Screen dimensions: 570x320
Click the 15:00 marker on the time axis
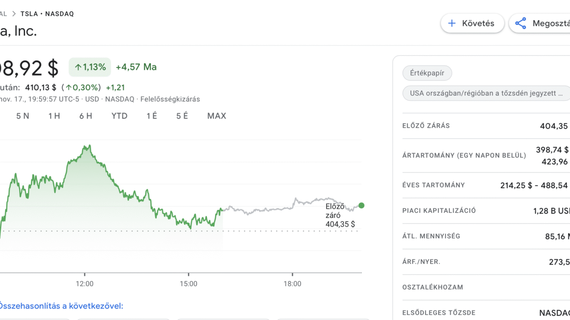pyautogui.click(x=189, y=284)
